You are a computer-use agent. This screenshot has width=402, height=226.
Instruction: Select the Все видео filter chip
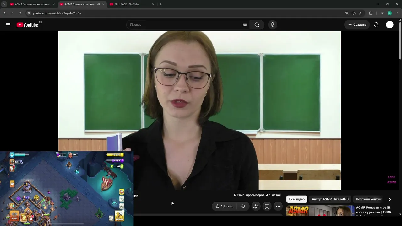coord(297,199)
